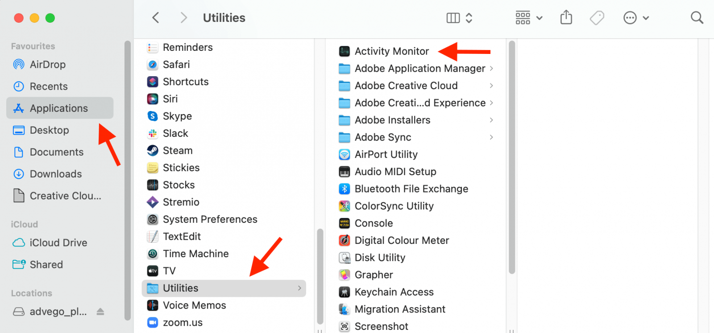714x333 pixels.
Task: Select Applications in the sidebar
Action: tap(60, 108)
